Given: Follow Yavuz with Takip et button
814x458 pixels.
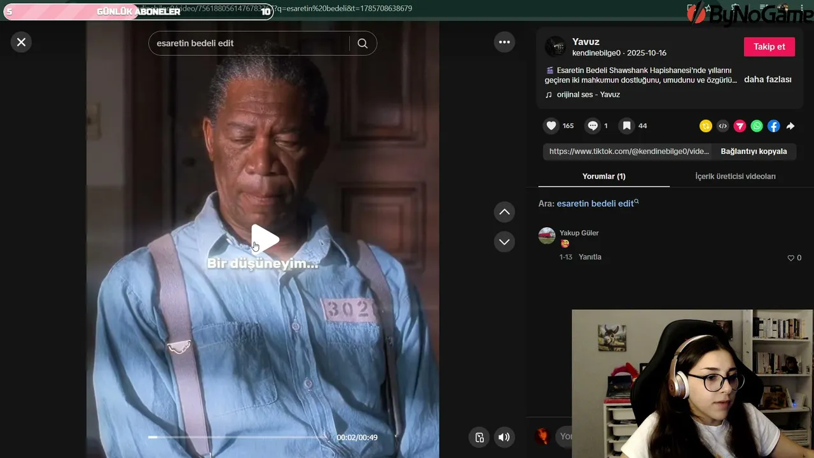Looking at the screenshot, I should click(769, 46).
